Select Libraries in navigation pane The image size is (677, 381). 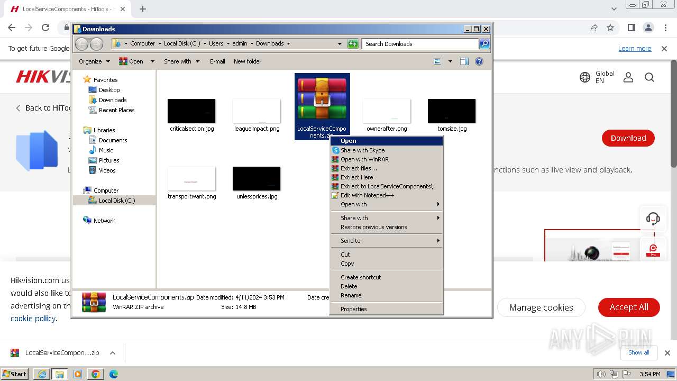(104, 130)
